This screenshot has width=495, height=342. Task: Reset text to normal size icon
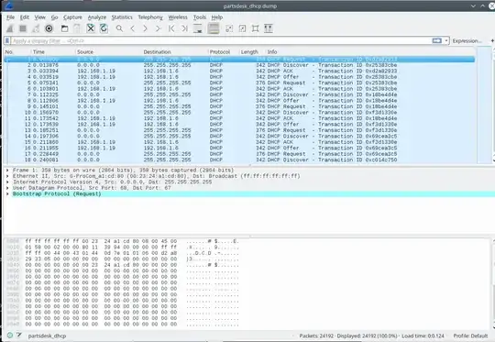pos(255,28)
